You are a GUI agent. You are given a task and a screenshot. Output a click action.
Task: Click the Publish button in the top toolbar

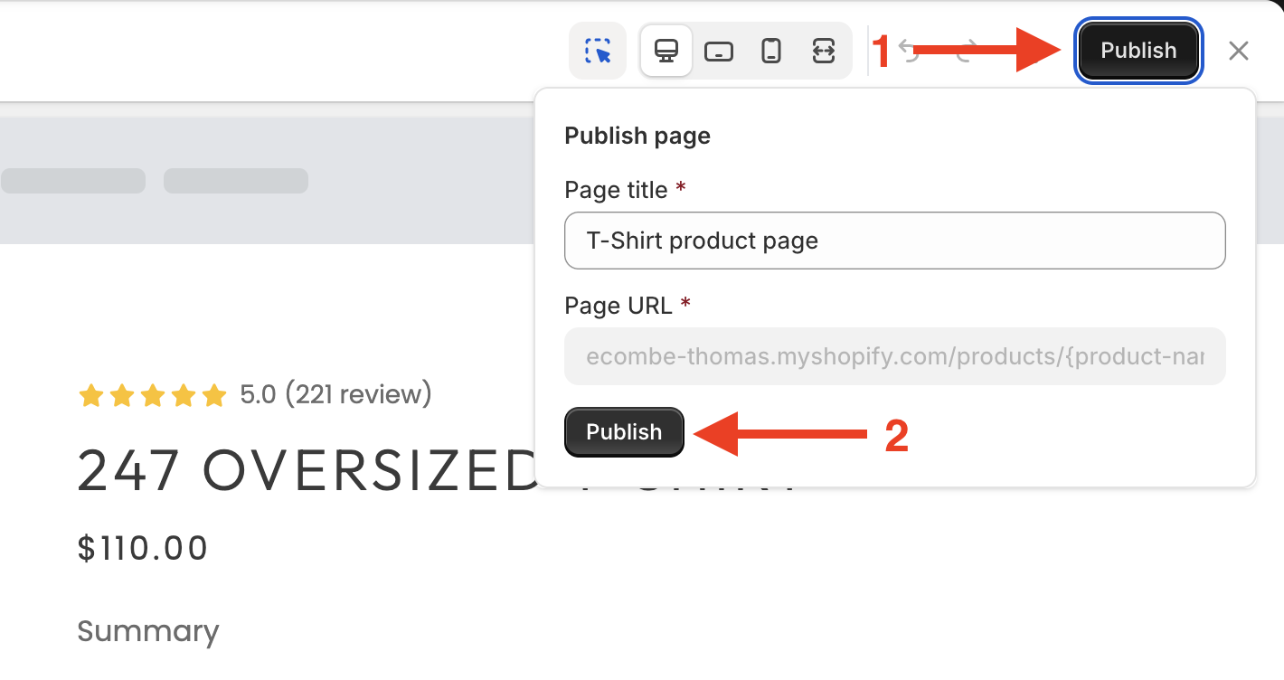[1138, 51]
